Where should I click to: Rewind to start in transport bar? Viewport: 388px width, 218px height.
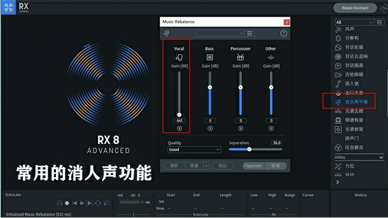click(74, 203)
